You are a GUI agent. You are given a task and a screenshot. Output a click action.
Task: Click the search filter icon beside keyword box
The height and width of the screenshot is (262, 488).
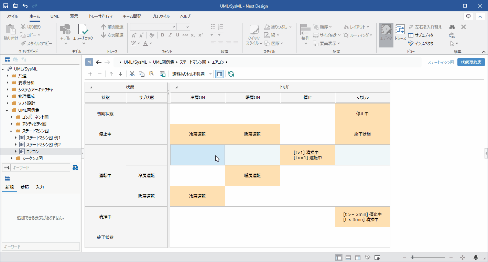[x=76, y=167]
